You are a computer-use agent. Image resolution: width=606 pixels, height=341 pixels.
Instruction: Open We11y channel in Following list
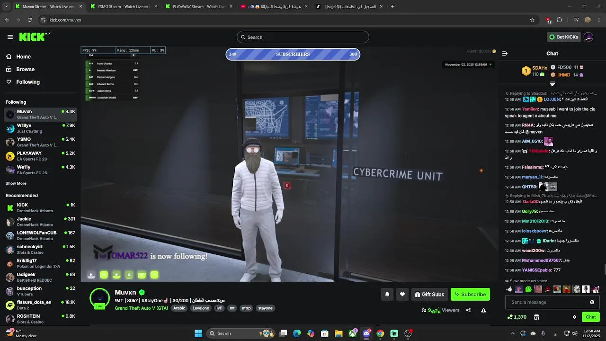point(40,170)
